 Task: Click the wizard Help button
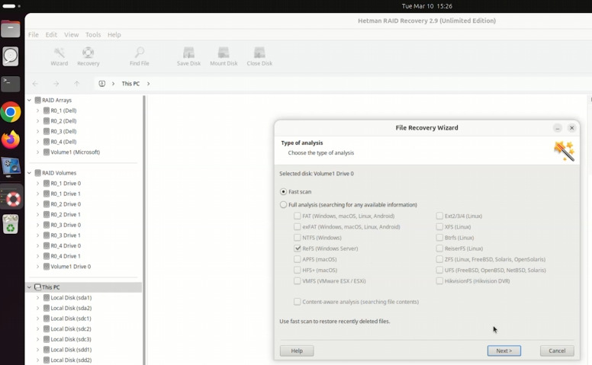click(x=297, y=351)
